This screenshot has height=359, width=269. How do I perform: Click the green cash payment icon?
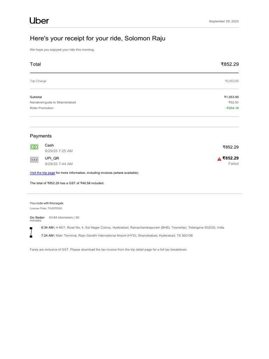coord(34,147)
